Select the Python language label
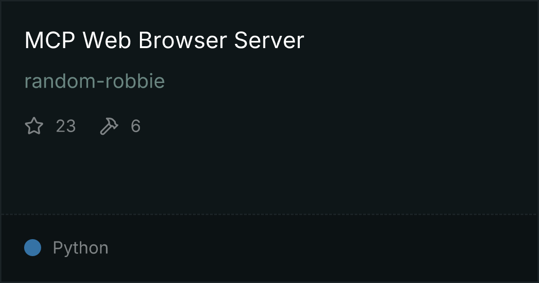This screenshot has width=539, height=283. pos(80,248)
